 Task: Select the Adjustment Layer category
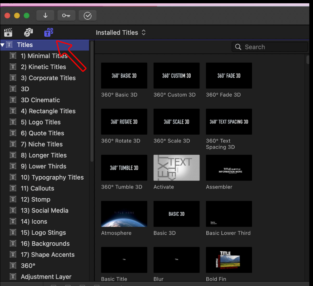tap(45, 277)
